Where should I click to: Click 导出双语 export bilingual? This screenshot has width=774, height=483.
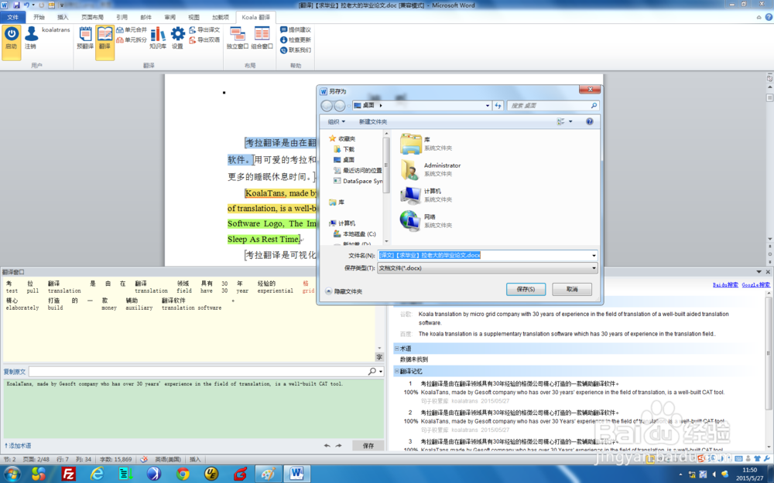(x=204, y=39)
